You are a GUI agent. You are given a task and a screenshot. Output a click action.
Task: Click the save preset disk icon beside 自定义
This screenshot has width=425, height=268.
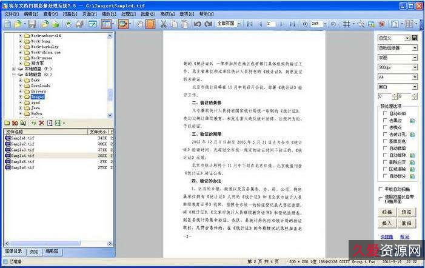(x=415, y=38)
